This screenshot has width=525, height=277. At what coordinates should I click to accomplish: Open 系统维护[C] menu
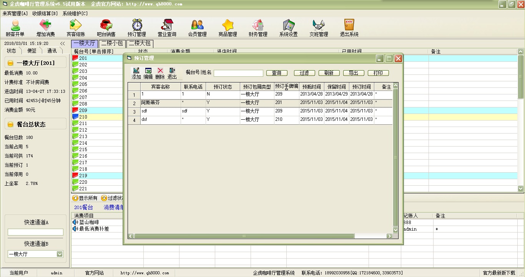click(75, 13)
